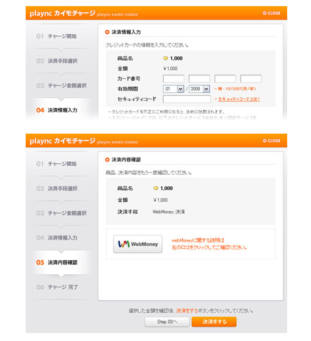Click the coin icon beside 1,000 in lower window
This screenshot has width=311, height=341.
tap(156, 188)
